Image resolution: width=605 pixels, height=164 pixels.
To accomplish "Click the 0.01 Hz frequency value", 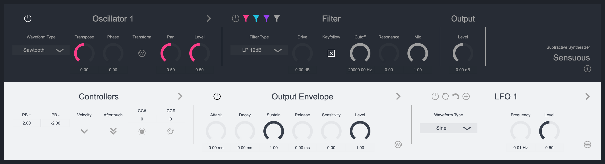I will coord(521,148).
